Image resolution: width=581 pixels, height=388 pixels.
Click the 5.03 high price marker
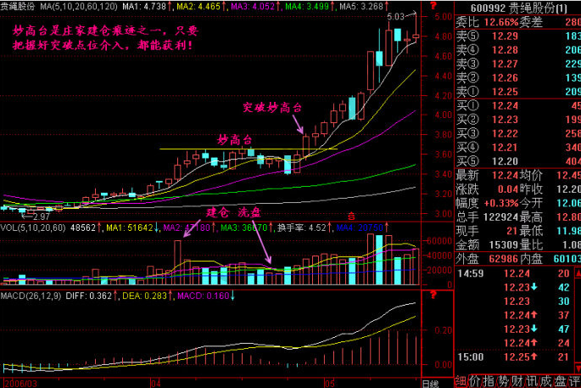394,16
